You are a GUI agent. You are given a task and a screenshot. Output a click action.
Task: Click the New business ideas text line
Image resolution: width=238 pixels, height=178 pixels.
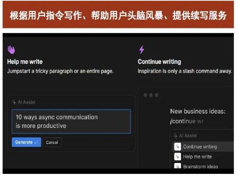coord(198,111)
